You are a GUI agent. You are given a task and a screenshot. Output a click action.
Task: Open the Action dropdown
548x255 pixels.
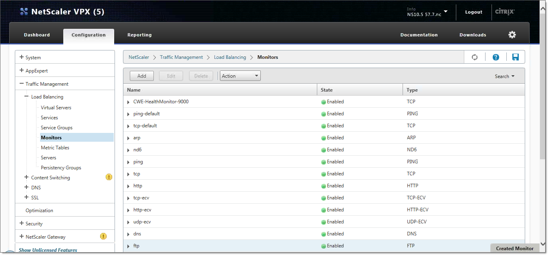(x=240, y=76)
